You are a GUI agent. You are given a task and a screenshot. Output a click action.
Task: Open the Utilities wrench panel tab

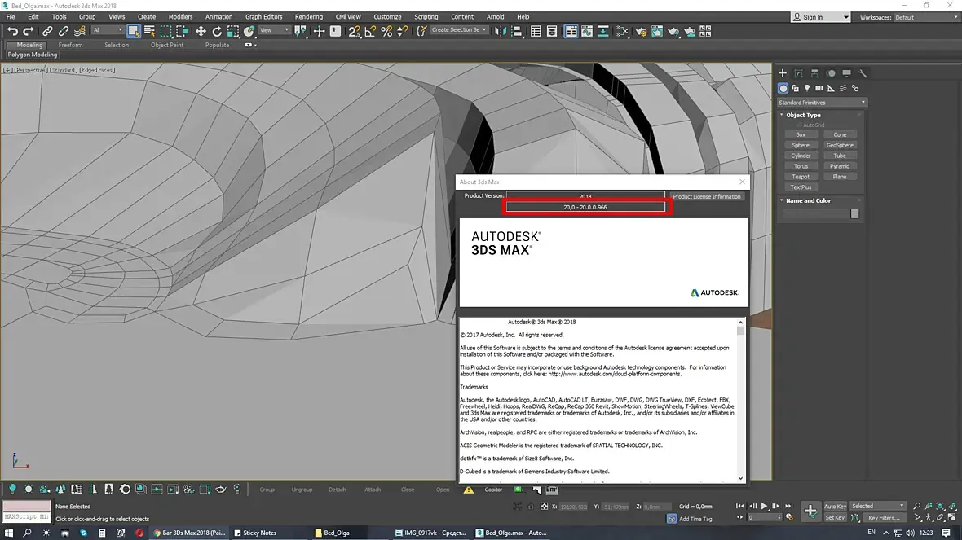pyautogui.click(x=863, y=73)
